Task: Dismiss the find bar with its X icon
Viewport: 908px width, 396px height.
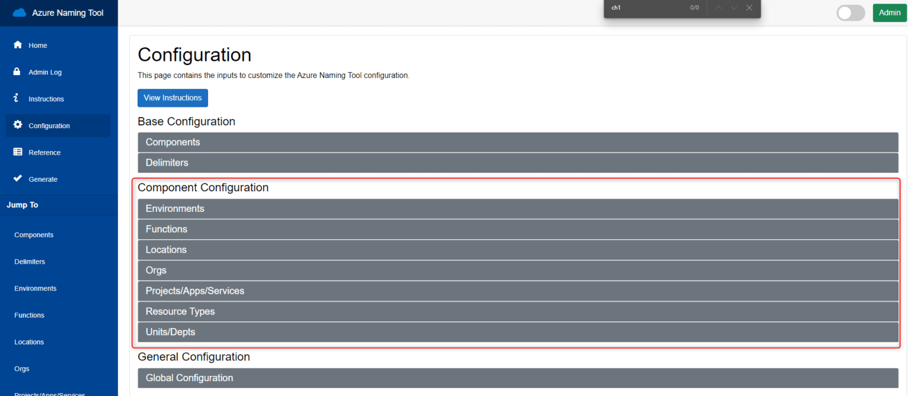Action: point(749,8)
